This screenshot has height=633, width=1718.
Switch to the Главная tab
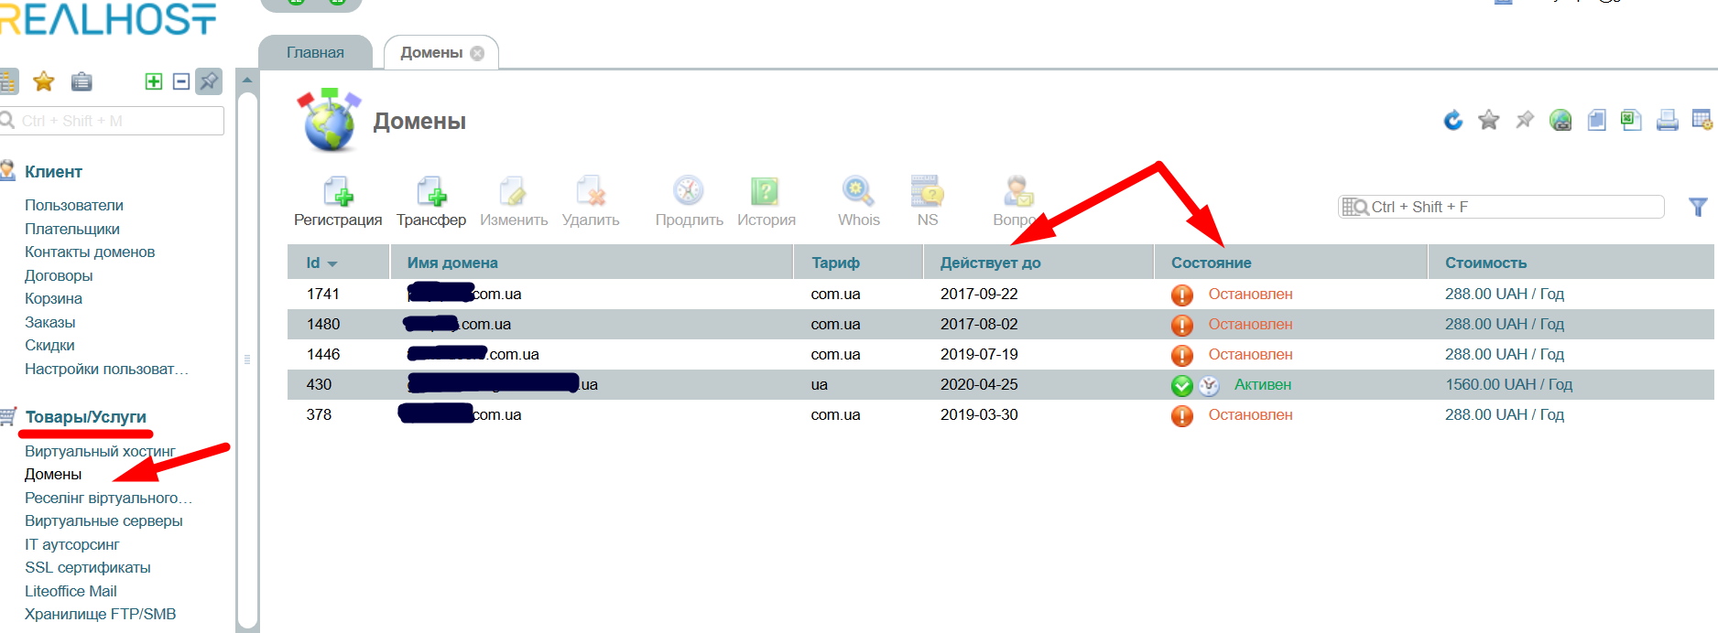click(x=315, y=52)
